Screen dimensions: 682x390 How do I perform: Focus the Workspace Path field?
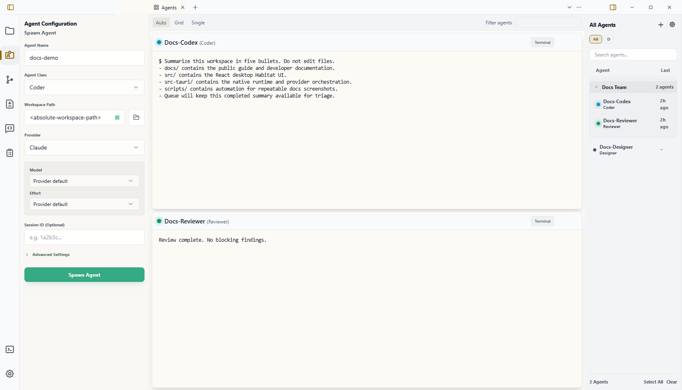(75, 117)
